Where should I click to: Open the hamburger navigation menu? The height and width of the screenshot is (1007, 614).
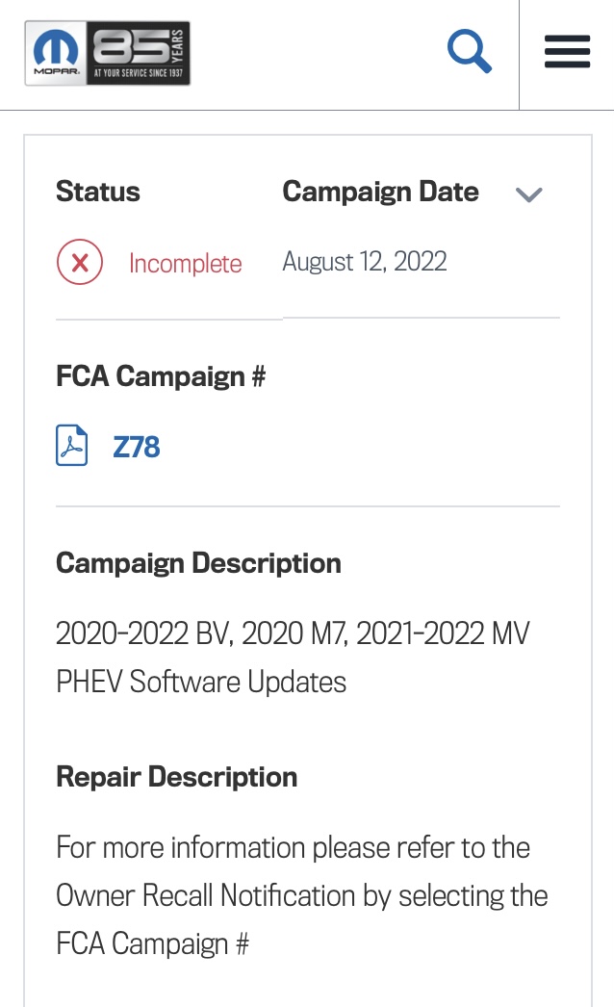click(x=567, y=51)
